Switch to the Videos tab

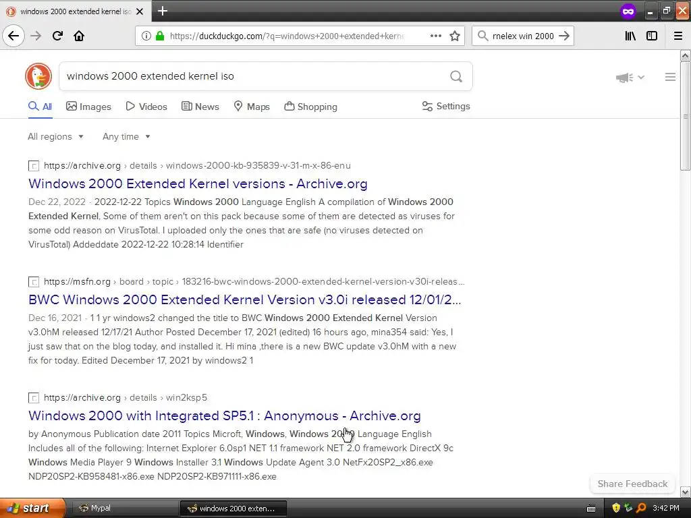(146, 107)
